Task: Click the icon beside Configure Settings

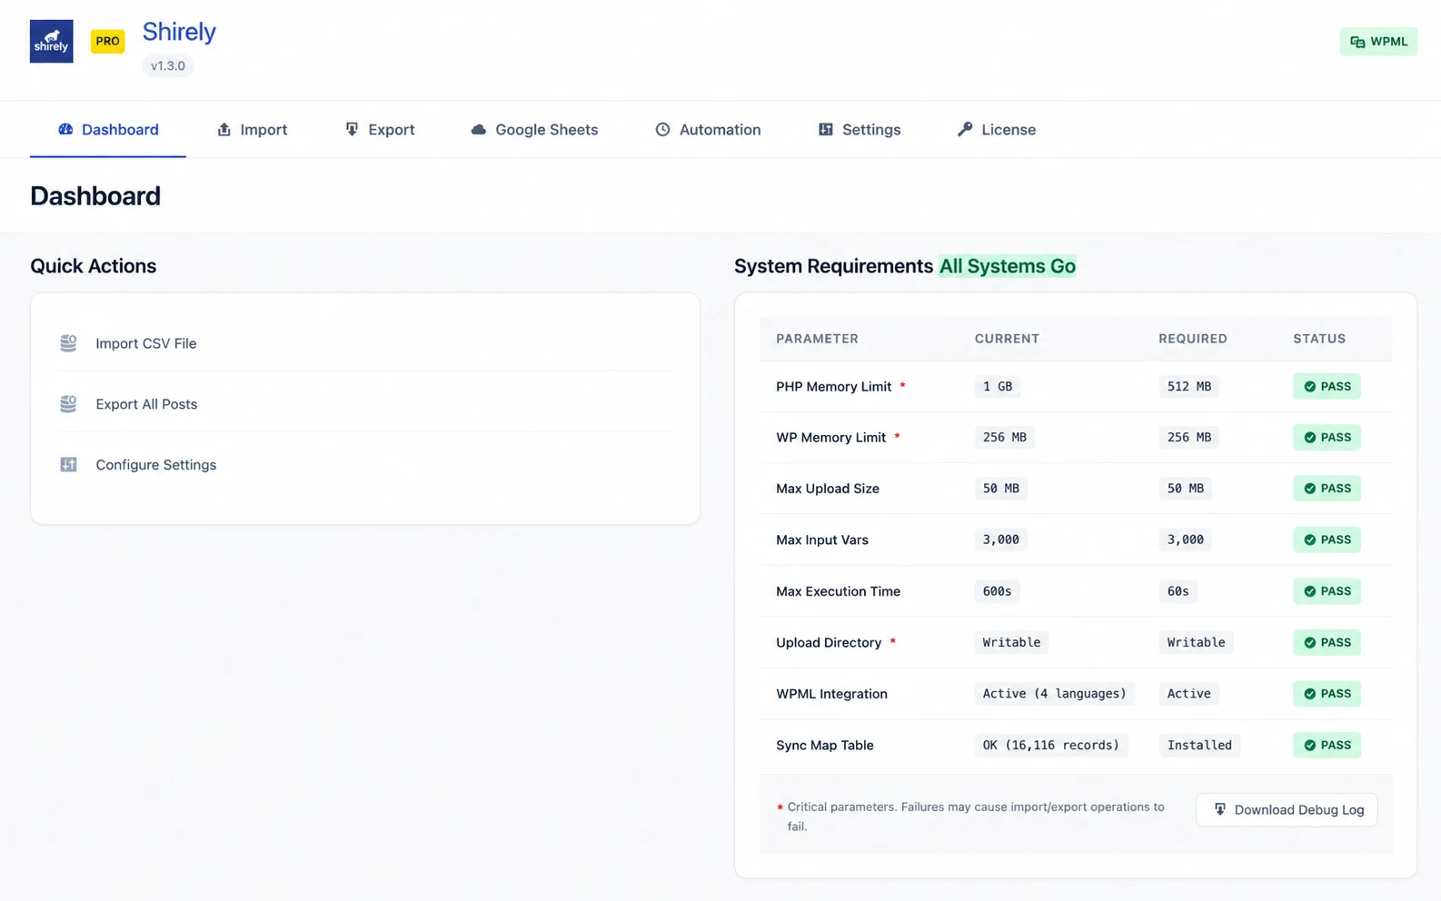Action: 68,464
